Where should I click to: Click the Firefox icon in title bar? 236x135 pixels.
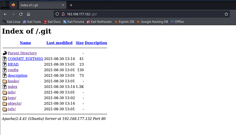pos(13,5)
